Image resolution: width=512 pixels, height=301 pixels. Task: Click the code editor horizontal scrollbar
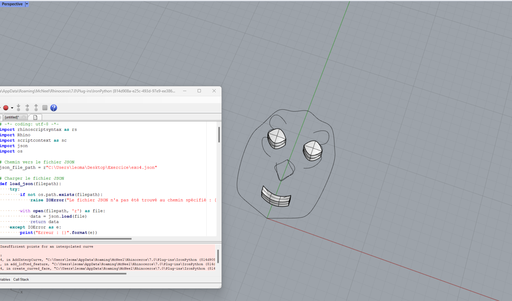(x=65, y=239)
